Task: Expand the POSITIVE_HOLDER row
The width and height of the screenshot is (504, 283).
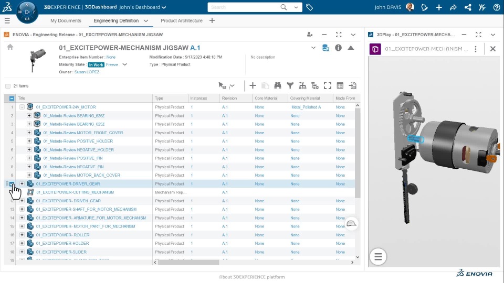Action: (x=29, y=141)
